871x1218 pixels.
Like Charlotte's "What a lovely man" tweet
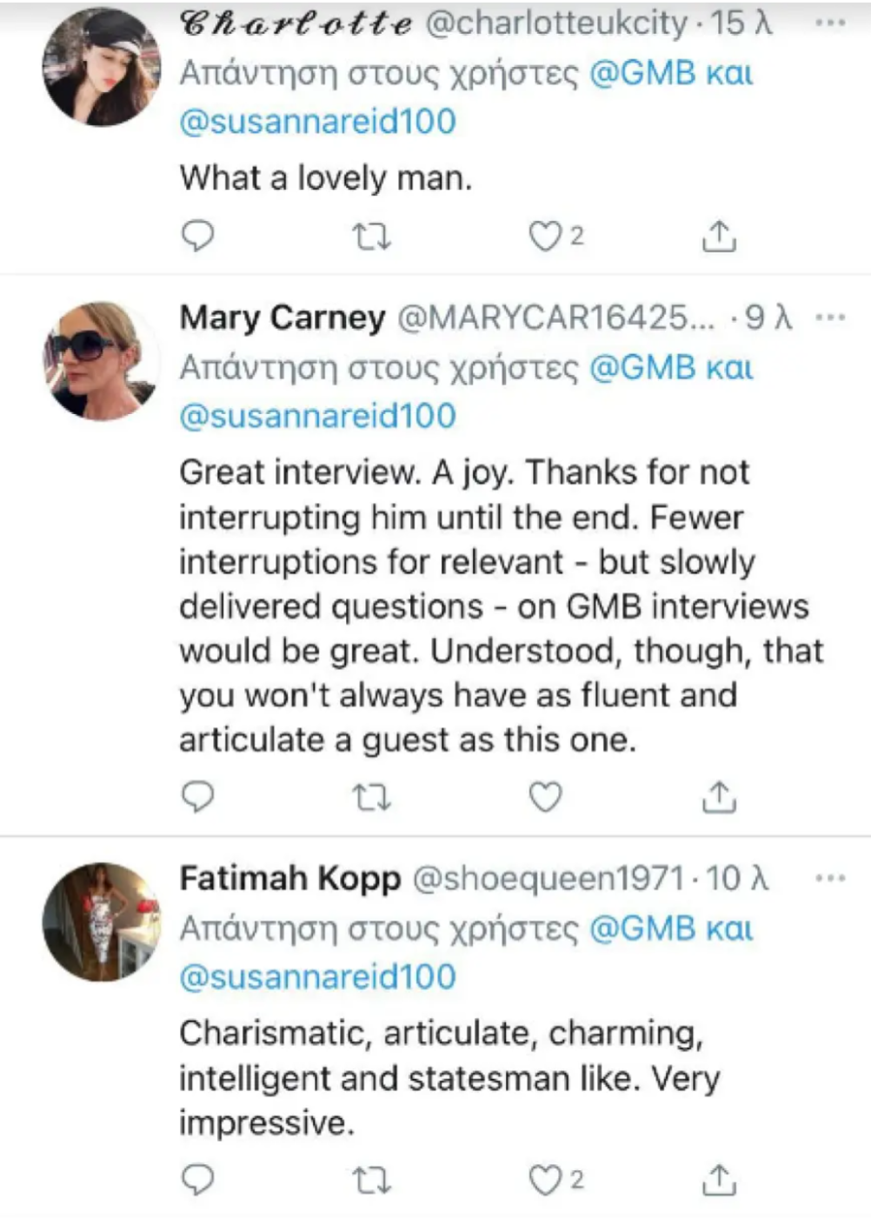coord(545,236)
